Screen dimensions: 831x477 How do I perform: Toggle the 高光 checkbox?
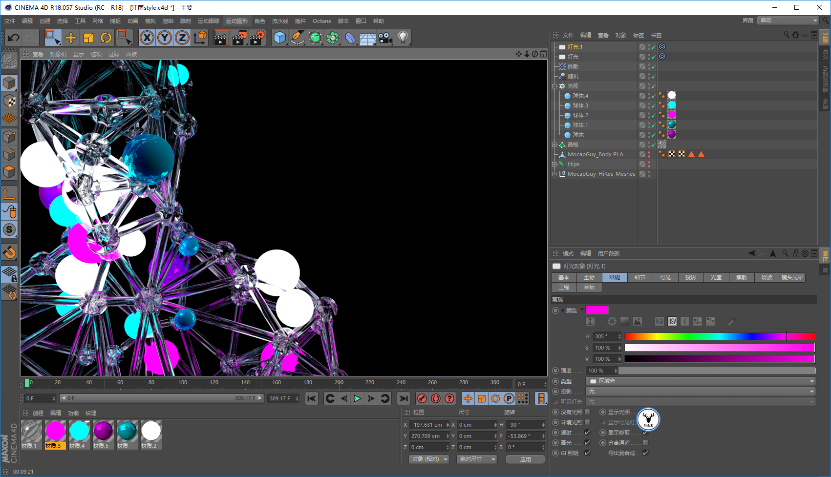tap(588, 443)
